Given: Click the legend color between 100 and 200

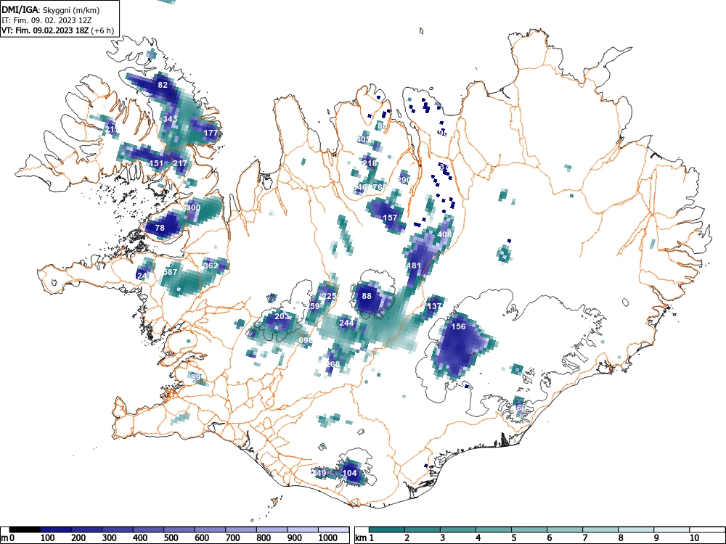Looking at the screenshot, I should (x=56, y=529).
